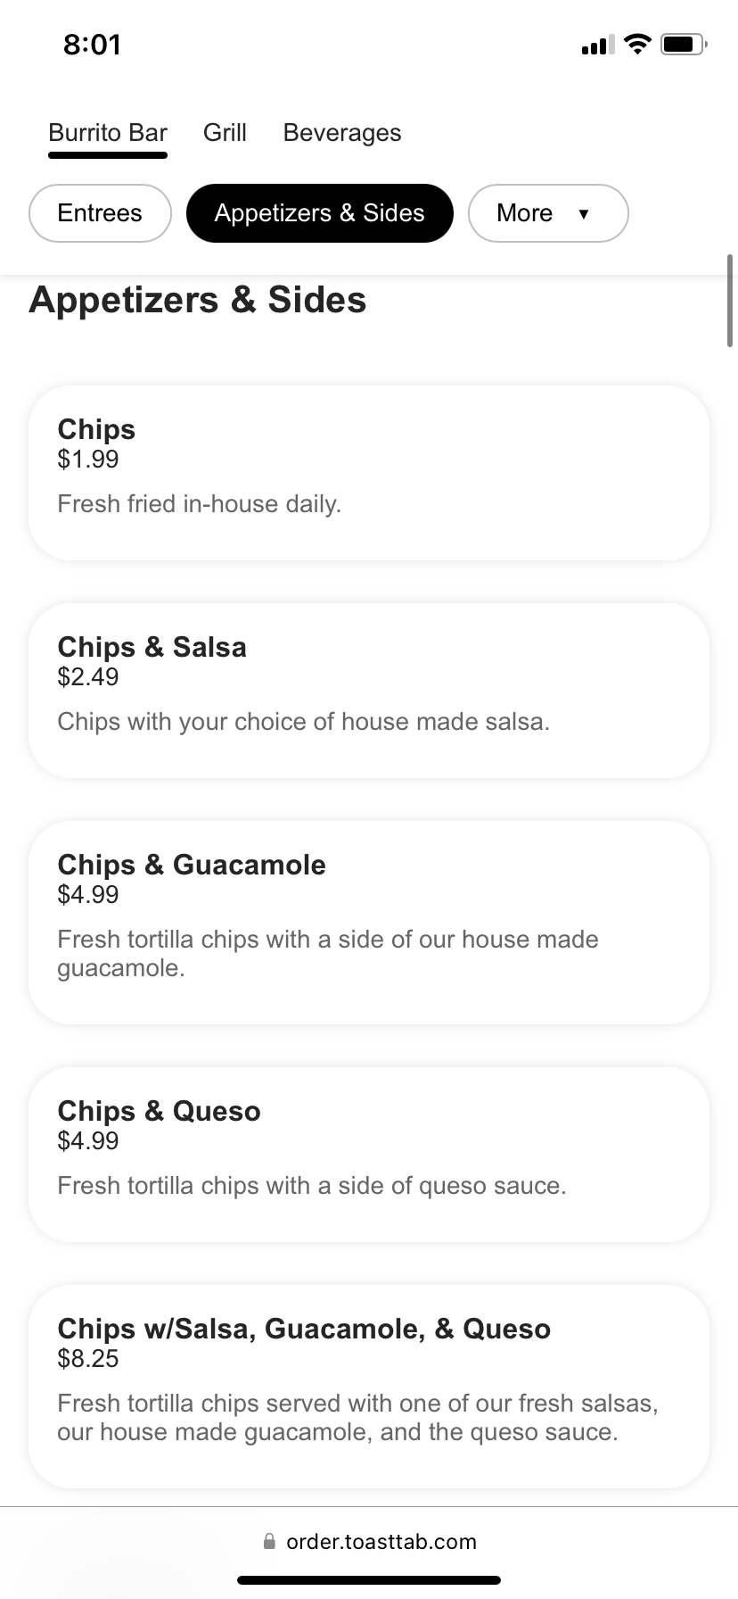Open the Chips item for $1.99
This screenshot has height=1599, width=738.
pyautogui.click(x=369, y=473)
